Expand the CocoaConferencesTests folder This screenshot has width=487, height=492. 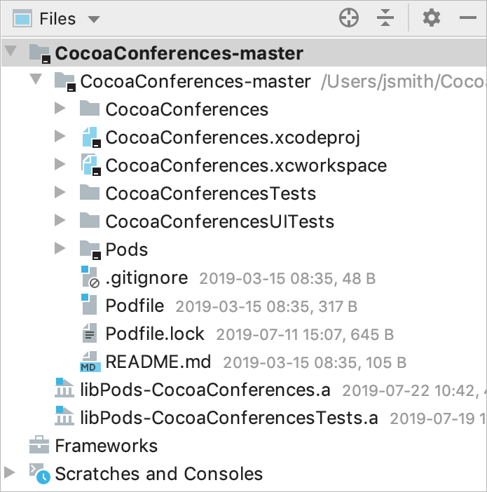click(60, 193)
